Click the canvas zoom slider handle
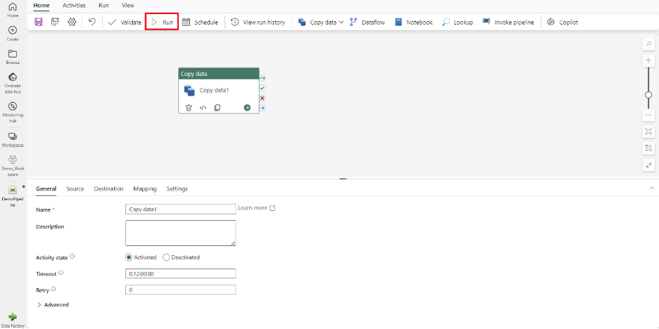The width and height of the screenshot is (659, 329). pos(648,95)
